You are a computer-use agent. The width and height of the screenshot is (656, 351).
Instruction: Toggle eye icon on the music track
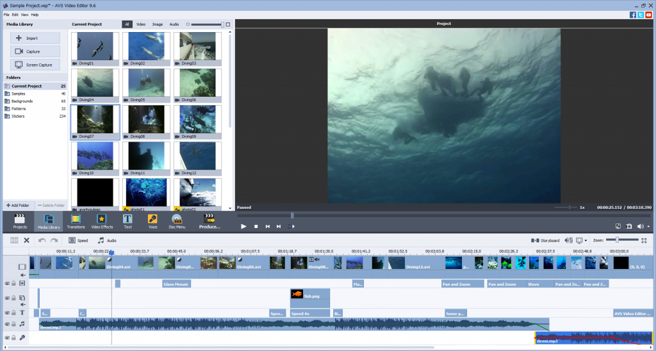tap(8, 324)
